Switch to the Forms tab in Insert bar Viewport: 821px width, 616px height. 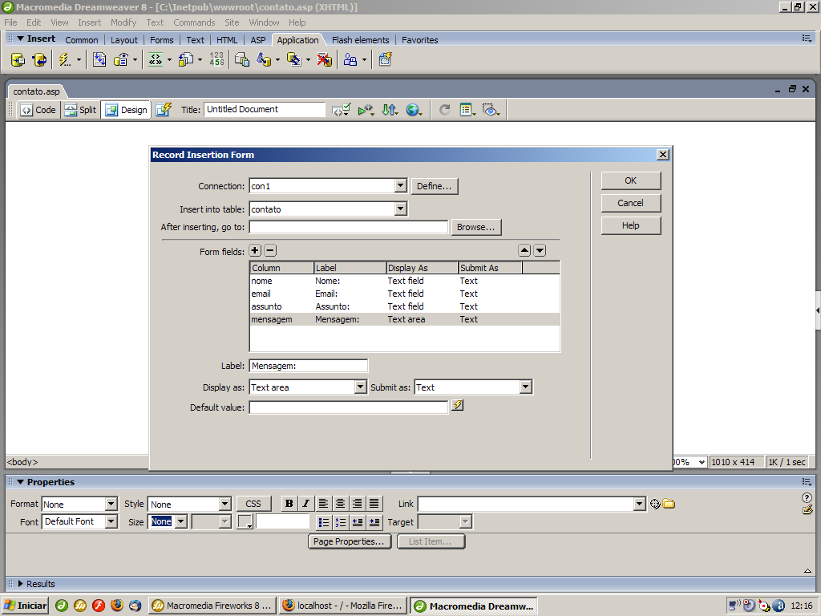[162, 40]
